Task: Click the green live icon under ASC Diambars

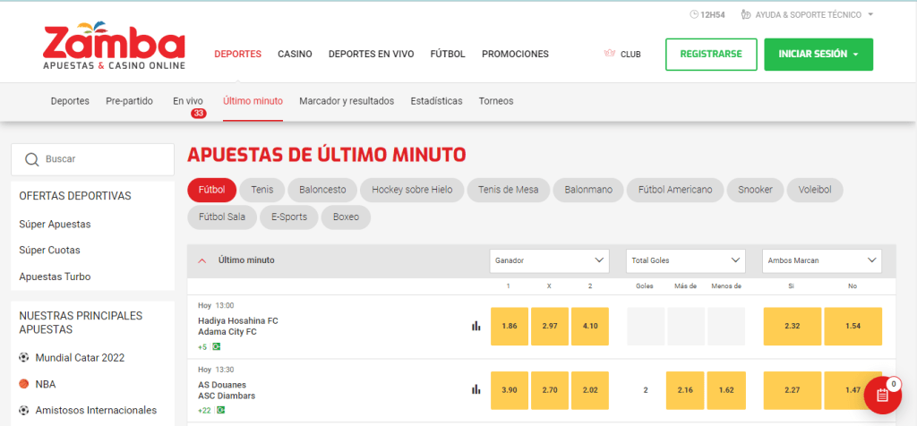Action: (x=220, y=410)
